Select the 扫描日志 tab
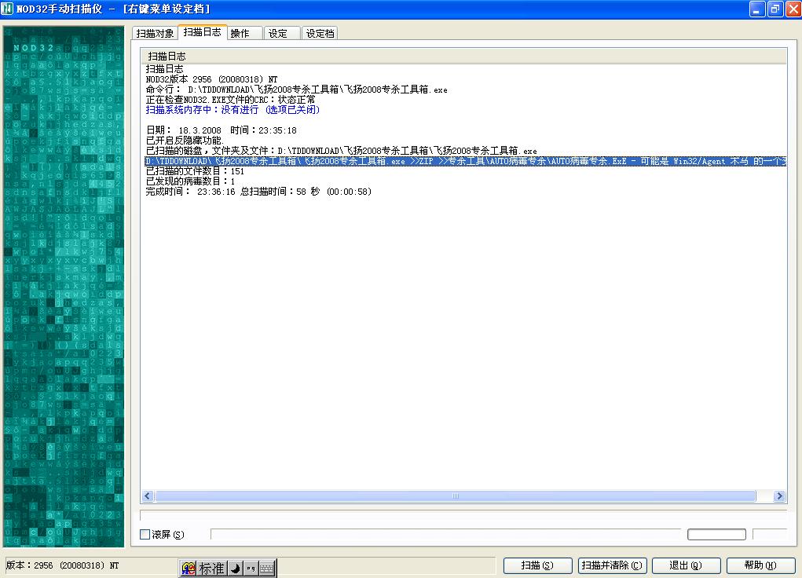Image resolution: width=802 pixels, height=578 pixels. tap(203, 32)
